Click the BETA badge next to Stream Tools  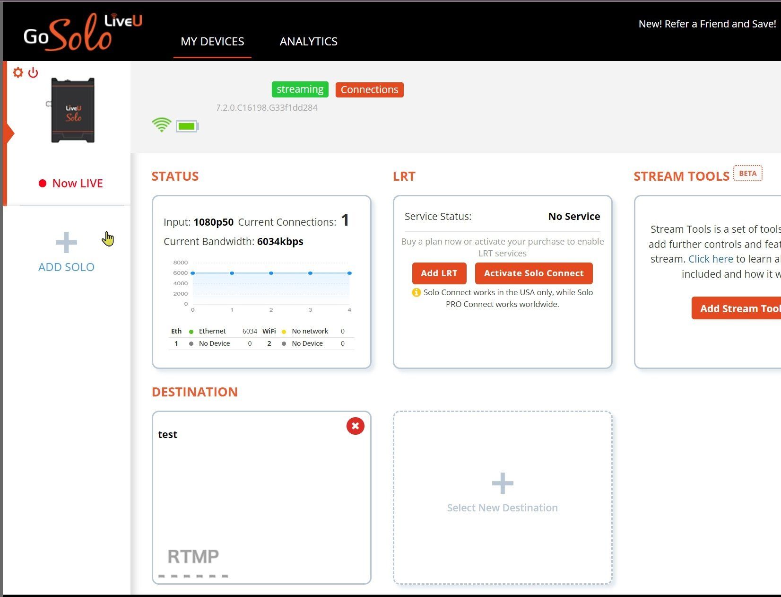click(747, 173)
